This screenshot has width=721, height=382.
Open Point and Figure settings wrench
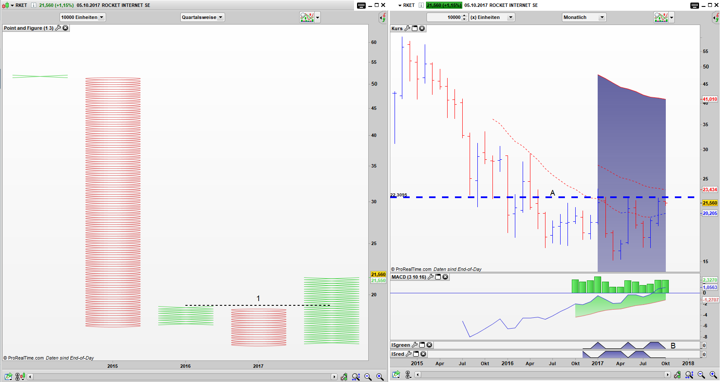(58, 28)
